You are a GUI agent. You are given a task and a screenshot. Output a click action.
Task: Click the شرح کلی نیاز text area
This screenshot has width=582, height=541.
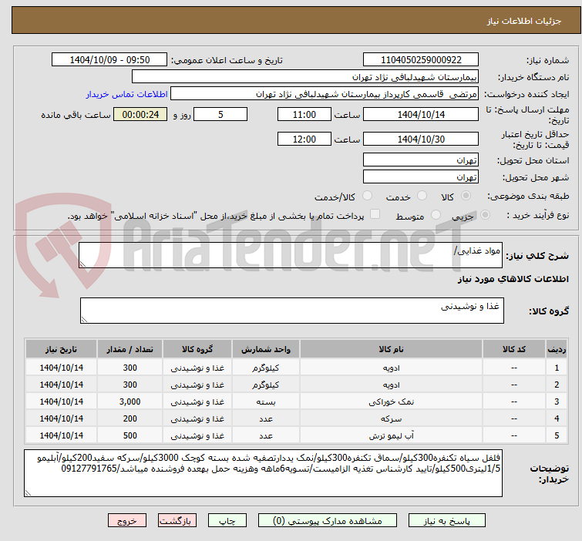point(291,255)
